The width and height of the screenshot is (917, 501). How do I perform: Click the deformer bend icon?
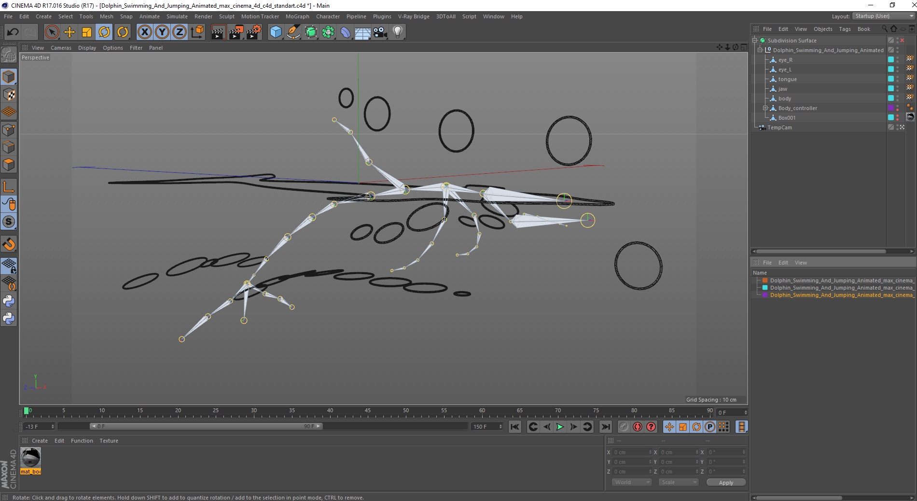point(346,32)
